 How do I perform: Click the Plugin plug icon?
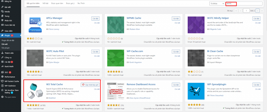pyautogui.click(x=2, y=35)
